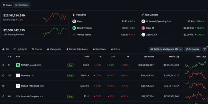Click the Market Cap sparkline chart card
The width and height of the screenshot is (208, 104).
55,17
